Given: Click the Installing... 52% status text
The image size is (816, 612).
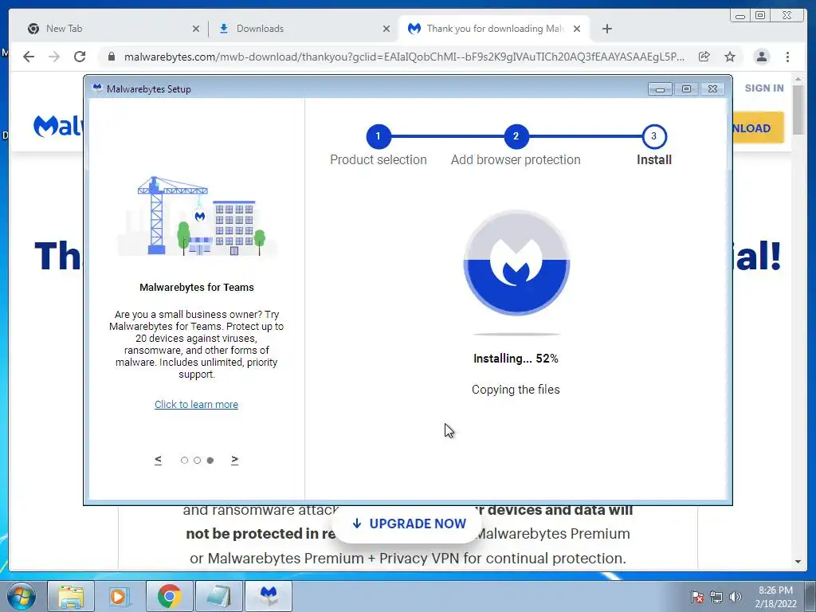Looking at the screenshot, I should (x=516, y=359).
